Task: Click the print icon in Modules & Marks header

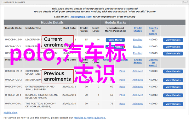Action: pyautogui.click(x=183, y=2)
